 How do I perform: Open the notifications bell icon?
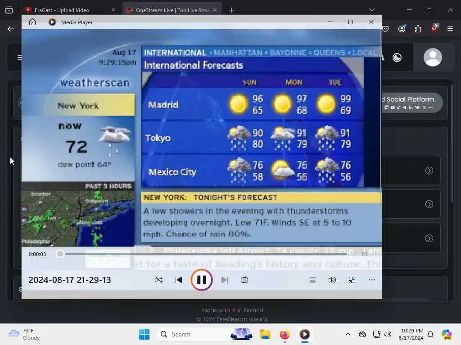click(x=430, y=334)
